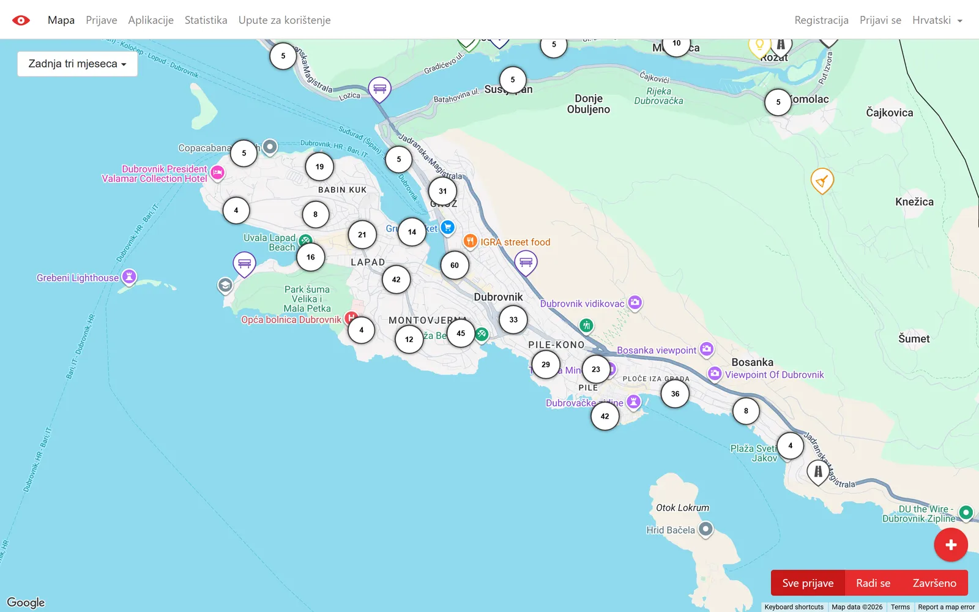Select the Radi se filter

click(x=873, y=583)
